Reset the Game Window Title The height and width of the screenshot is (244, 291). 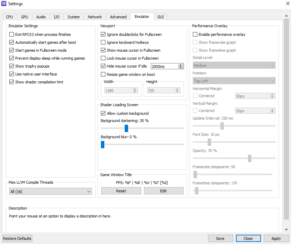point(121,191)
